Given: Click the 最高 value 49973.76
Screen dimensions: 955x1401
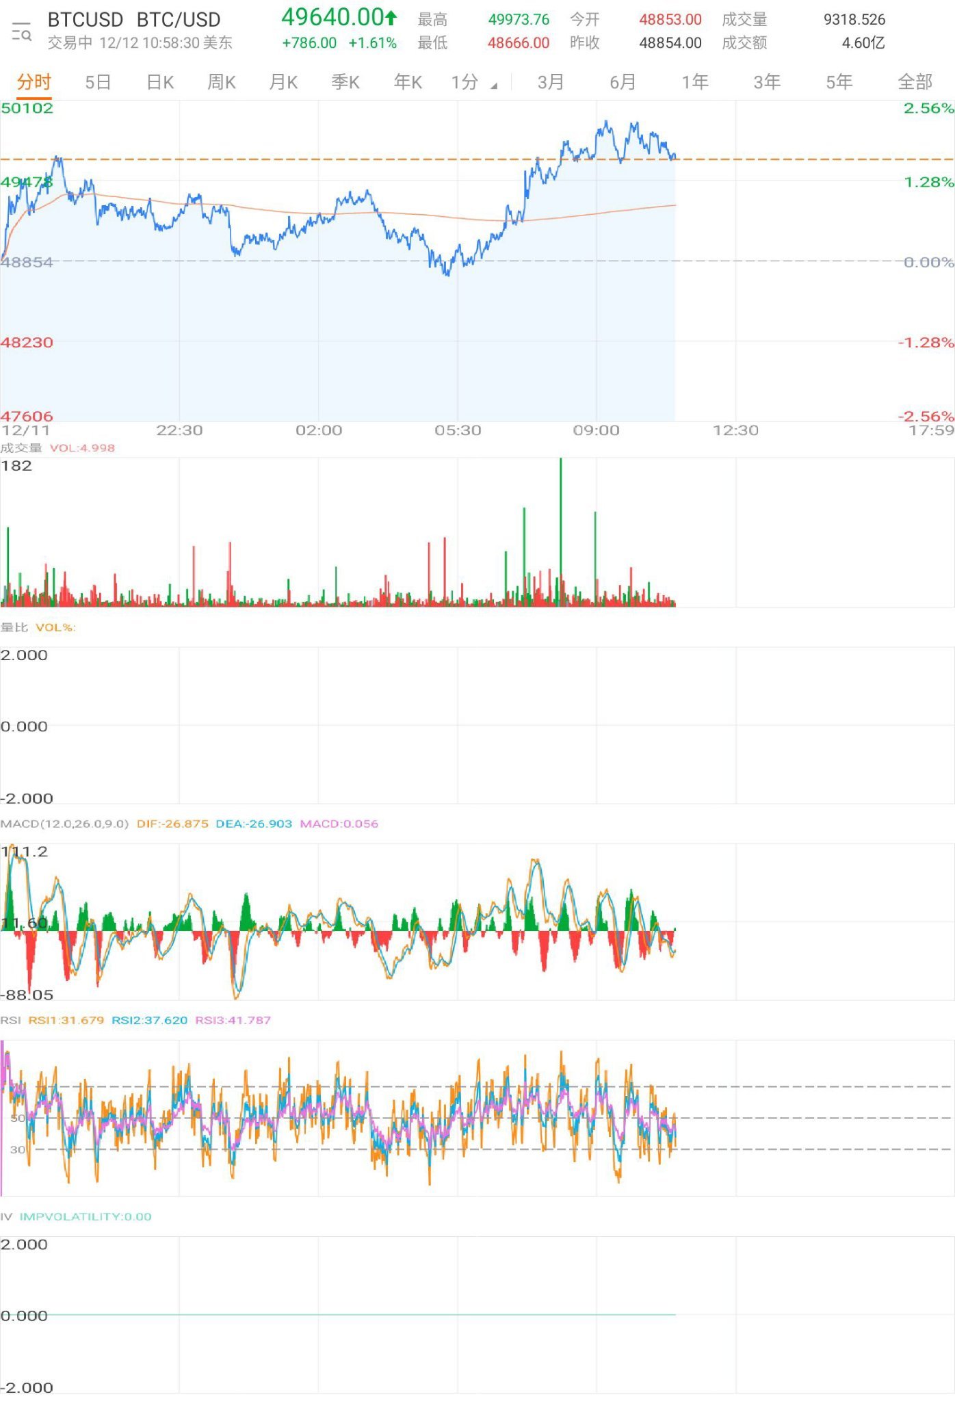Looking at the screenshot, I should tap(519, 20).
